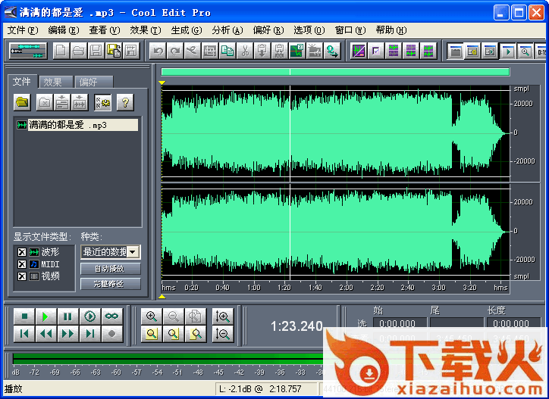This screenshot has width=549, height=399.
Task: Click the upper left channel waveform
Action: (x=335, y=133)
